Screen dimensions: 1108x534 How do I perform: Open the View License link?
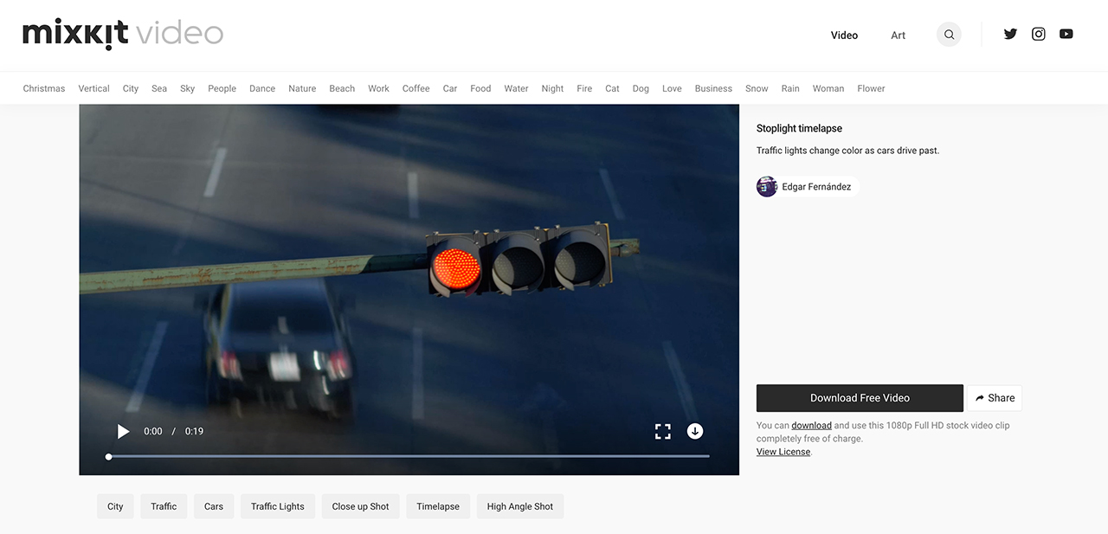(x=783, y=452)
